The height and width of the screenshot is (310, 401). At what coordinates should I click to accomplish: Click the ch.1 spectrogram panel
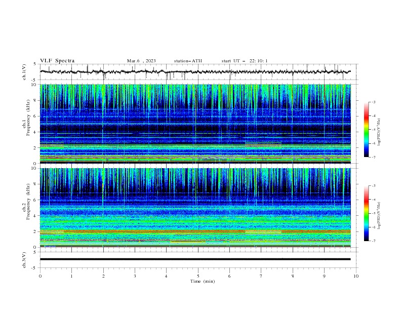[195, 124]
